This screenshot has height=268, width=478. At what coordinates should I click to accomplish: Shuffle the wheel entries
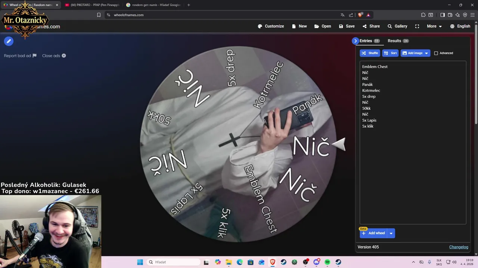click(370, 53)
